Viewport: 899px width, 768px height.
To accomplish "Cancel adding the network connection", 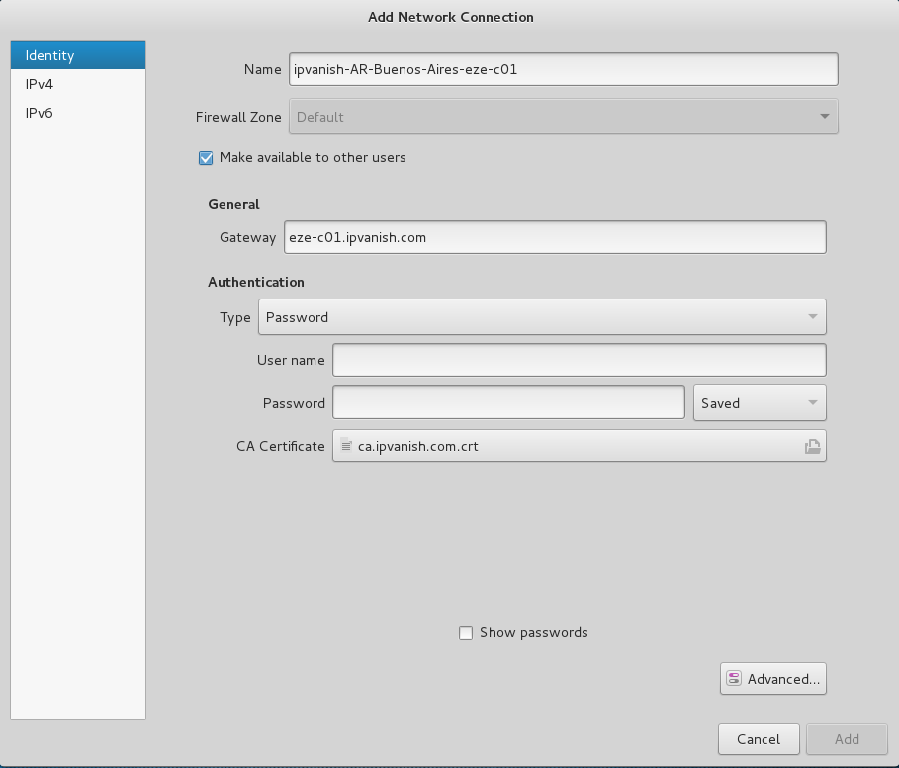I will [759, 738].
